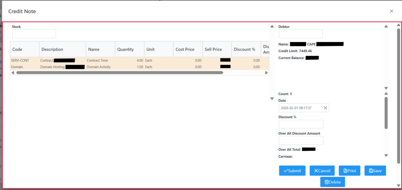Image resolution: width=402 pixels, height=190 pixels.
Task: Click the Discount % input box
Action: 301,124
